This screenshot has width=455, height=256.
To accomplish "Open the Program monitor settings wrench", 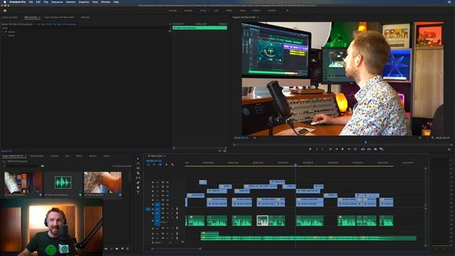I will pyautogui.click(x=432, y=138).
